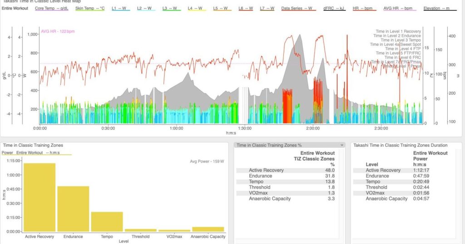
Task: Select the Data Series legend item
Action: [299, 8]
